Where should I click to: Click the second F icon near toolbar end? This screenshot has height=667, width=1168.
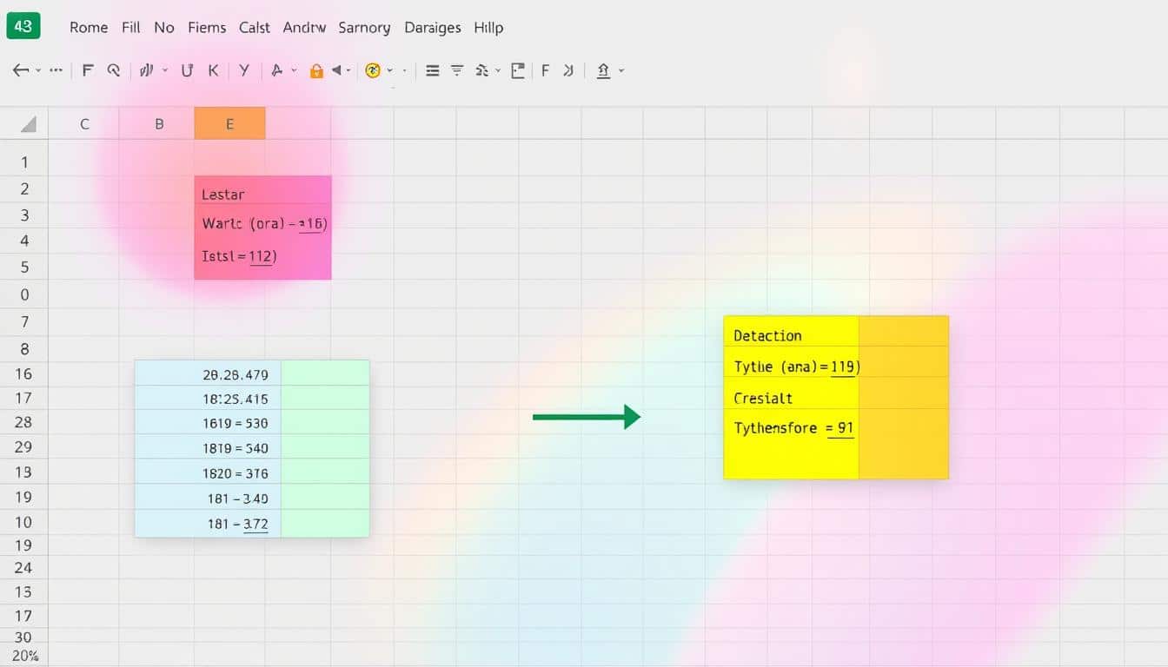[x=545, y=71]
